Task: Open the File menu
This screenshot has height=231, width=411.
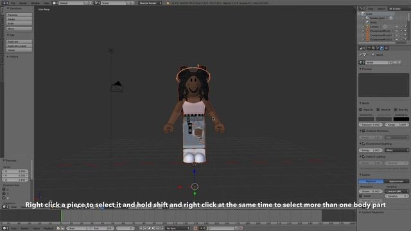Action: tap(13, 3)
